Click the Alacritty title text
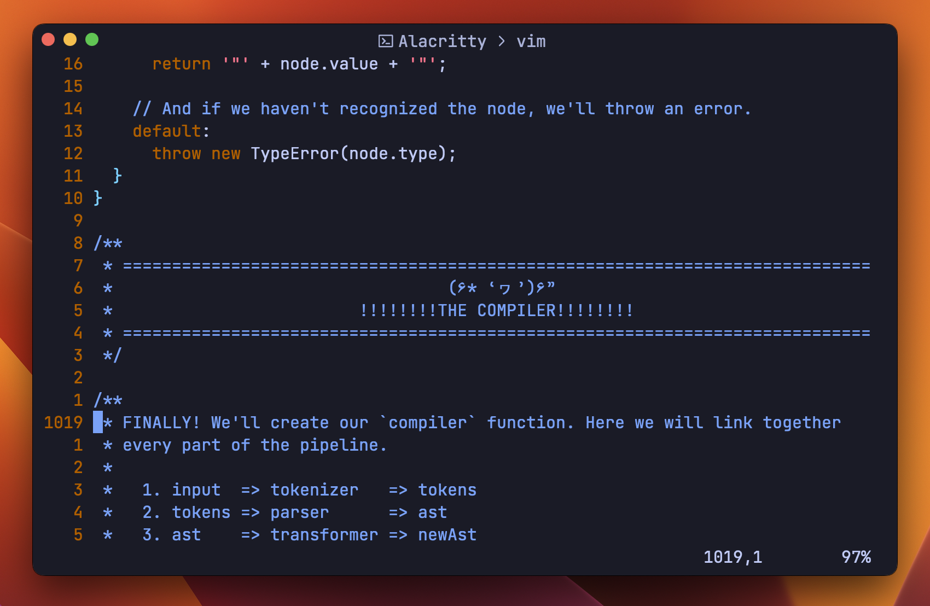This screenshot has height=606, width=930. (x=442, y=41)
